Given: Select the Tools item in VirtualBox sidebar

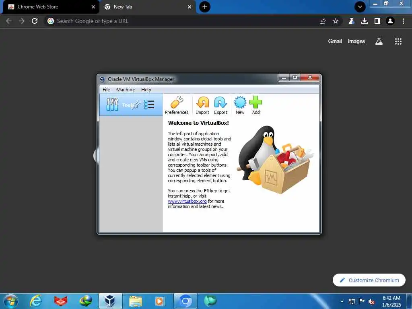Looking at the screenshot, I should tap(131, 105).
